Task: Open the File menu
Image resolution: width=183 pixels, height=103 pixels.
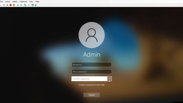Action: pos(1,2)
